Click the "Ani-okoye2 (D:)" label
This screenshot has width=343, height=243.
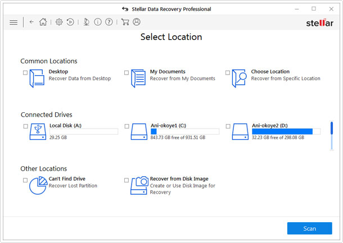270,126
